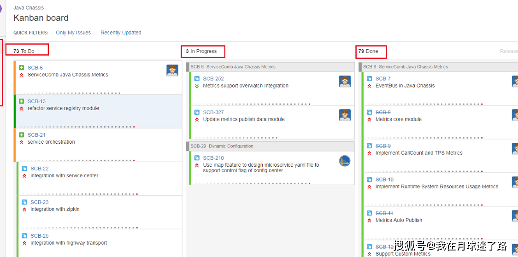Click the assignee avatar on SCB-252
Screen dimensions: 518x257
345,81
